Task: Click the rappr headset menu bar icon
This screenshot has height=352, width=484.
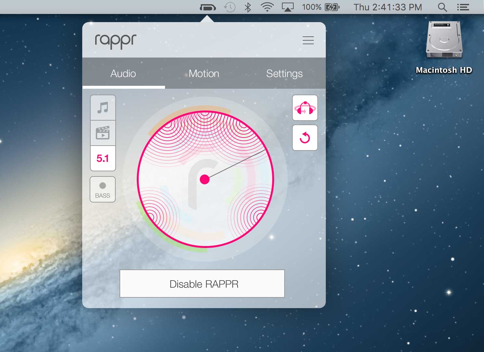Action: (208, 7)
